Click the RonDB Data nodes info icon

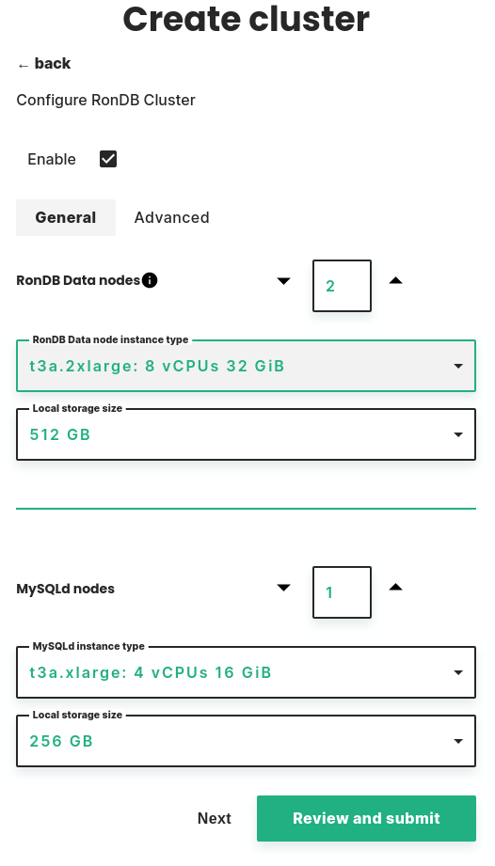click(x=150, y=280)
